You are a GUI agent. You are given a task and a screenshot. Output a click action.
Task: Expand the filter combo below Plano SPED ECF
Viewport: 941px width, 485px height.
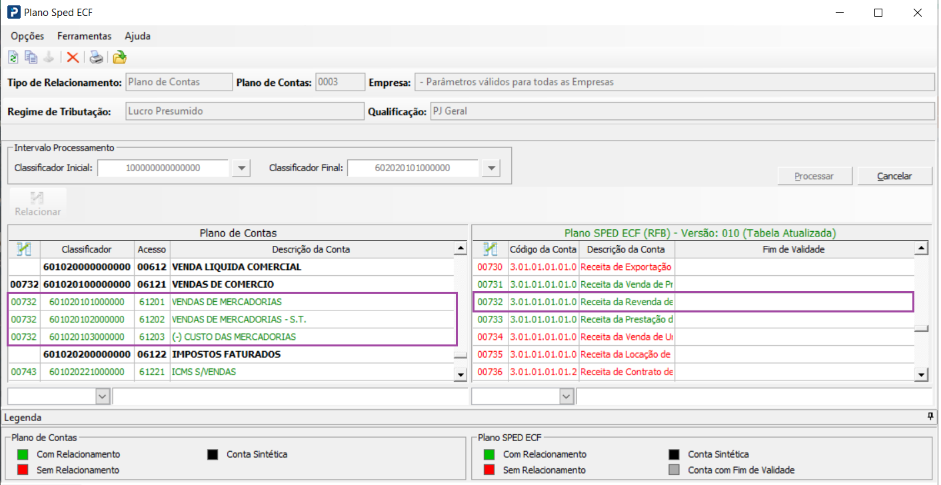pyautogui.click(x=566, y=396)
